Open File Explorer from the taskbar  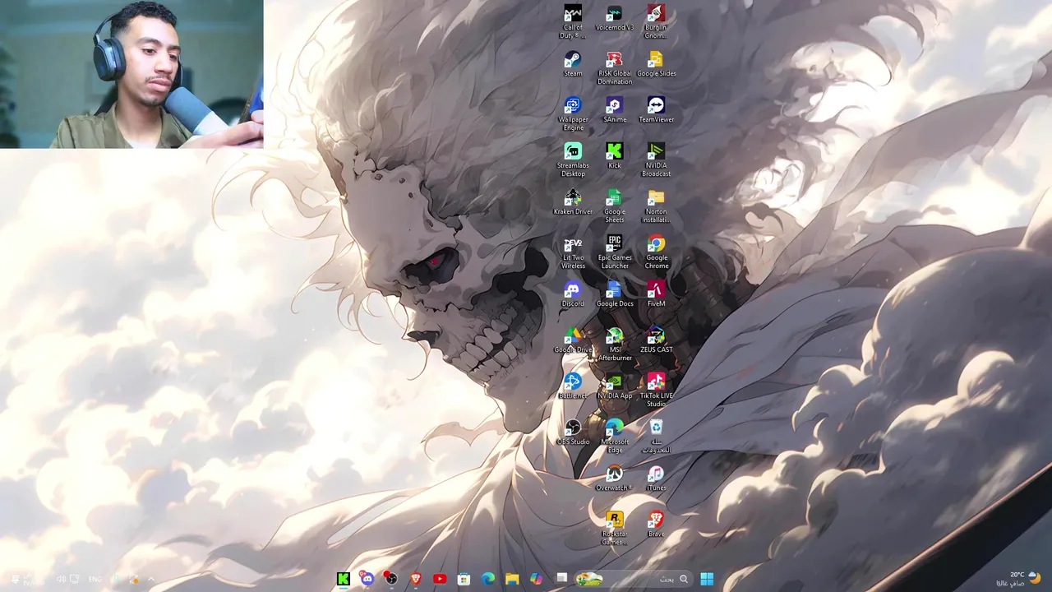pos(512,579)
